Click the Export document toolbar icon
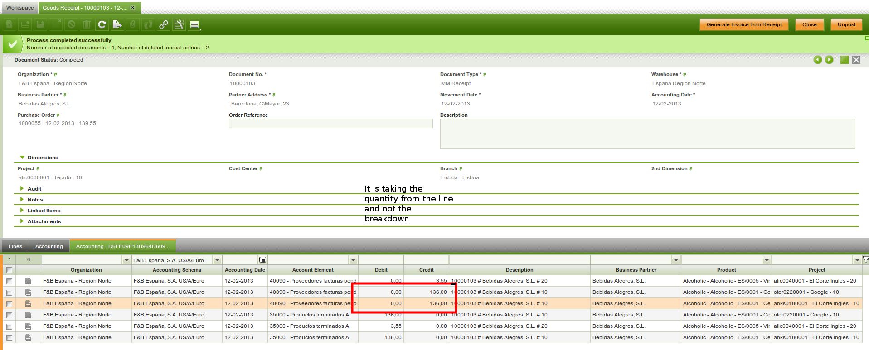This screenshot has height=350, width=869. pos(117,24)
